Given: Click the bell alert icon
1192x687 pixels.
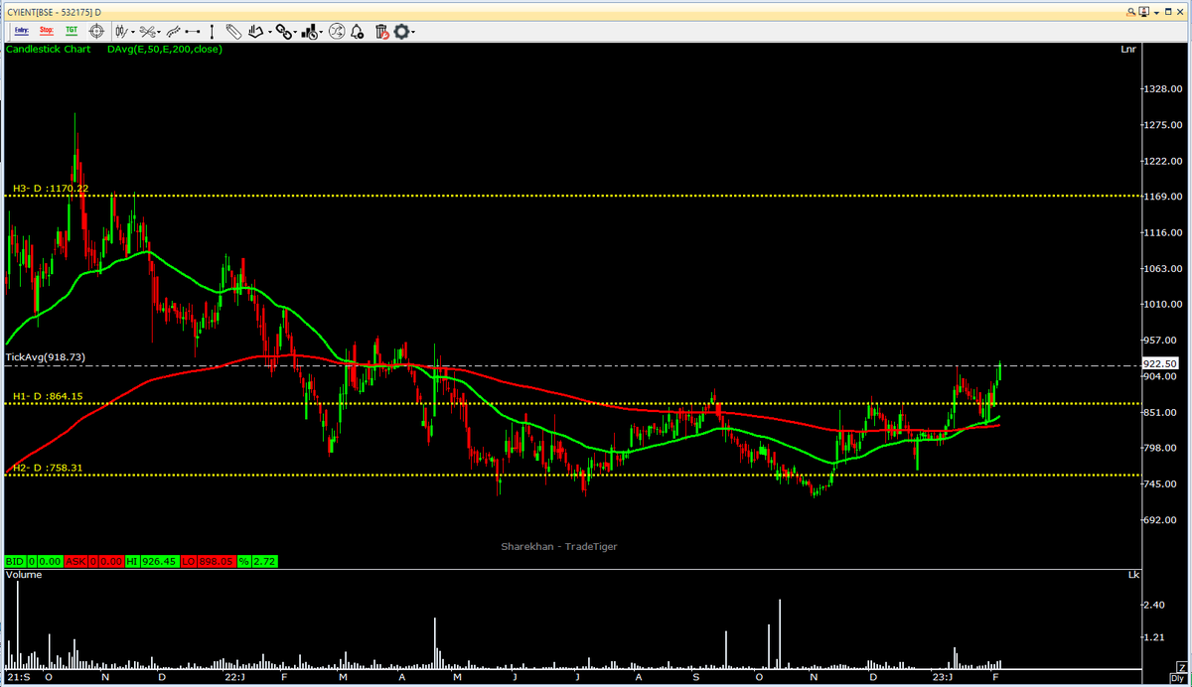Looking at the screenshot, I should pos(358,32).
